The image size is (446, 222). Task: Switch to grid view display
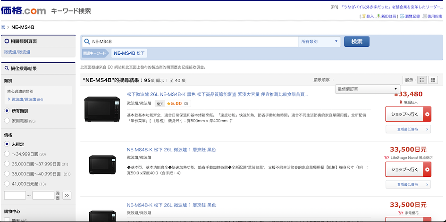point(433,80)
